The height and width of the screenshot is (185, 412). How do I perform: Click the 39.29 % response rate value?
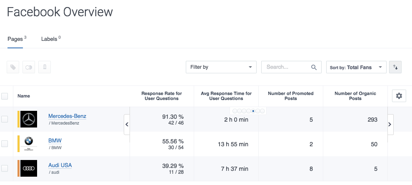[x=173, y=166]
